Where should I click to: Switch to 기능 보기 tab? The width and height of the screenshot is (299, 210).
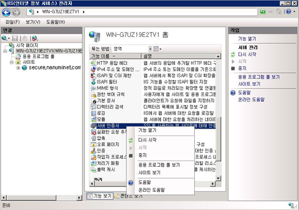(x=100, y=196)
